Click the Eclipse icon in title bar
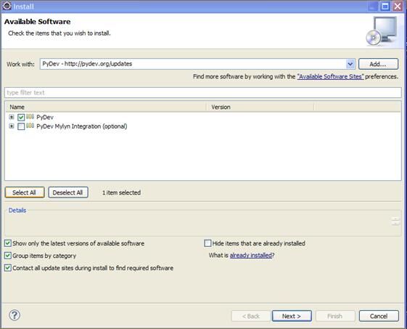Viewport: 407px width, 329px height. (x=7, y=6)
